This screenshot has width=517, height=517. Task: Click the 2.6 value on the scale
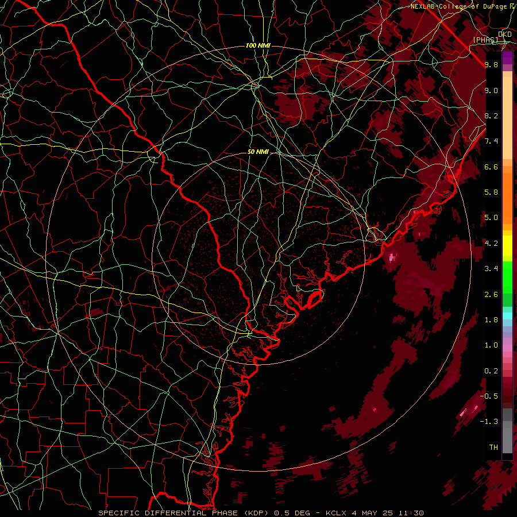point(491,295)
